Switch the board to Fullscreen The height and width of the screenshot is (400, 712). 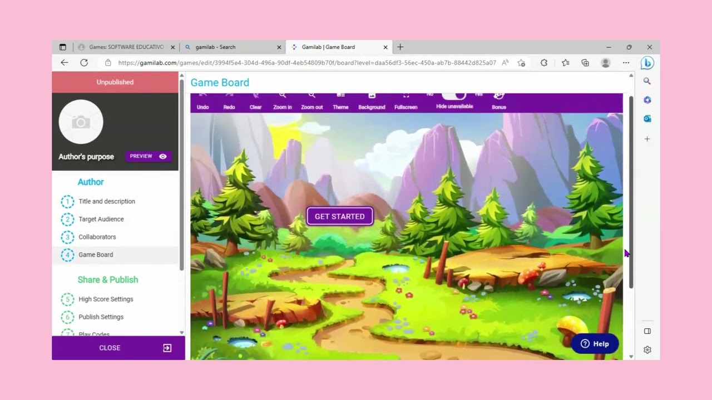pos(406,102)
